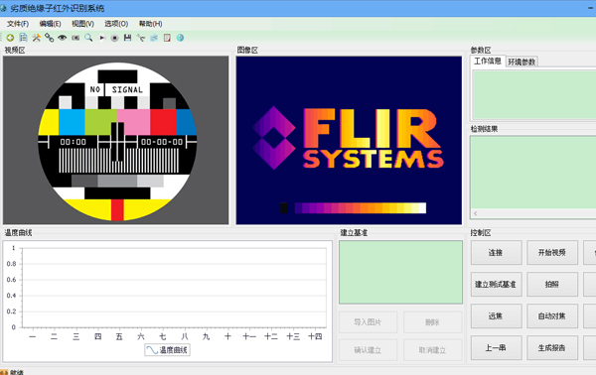Click the 建立测试基准 button
The height and width of the screenshot is (375, 596).
click(496, 284)
